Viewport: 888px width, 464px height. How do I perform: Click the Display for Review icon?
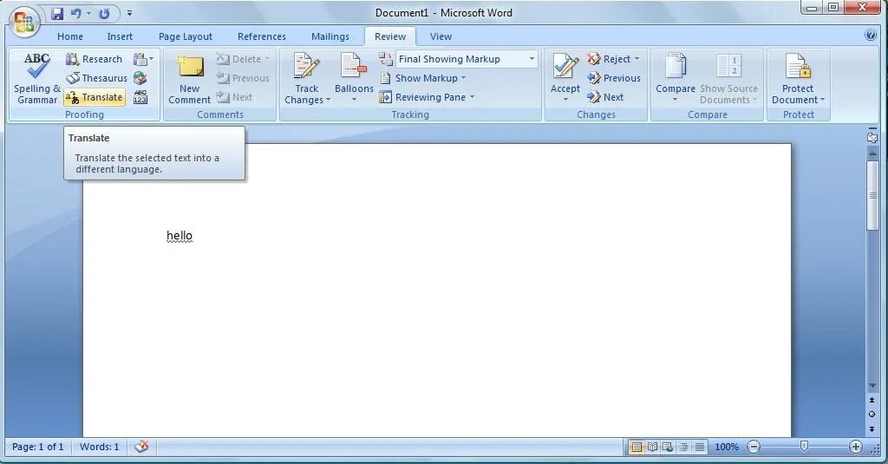point(386,59)
